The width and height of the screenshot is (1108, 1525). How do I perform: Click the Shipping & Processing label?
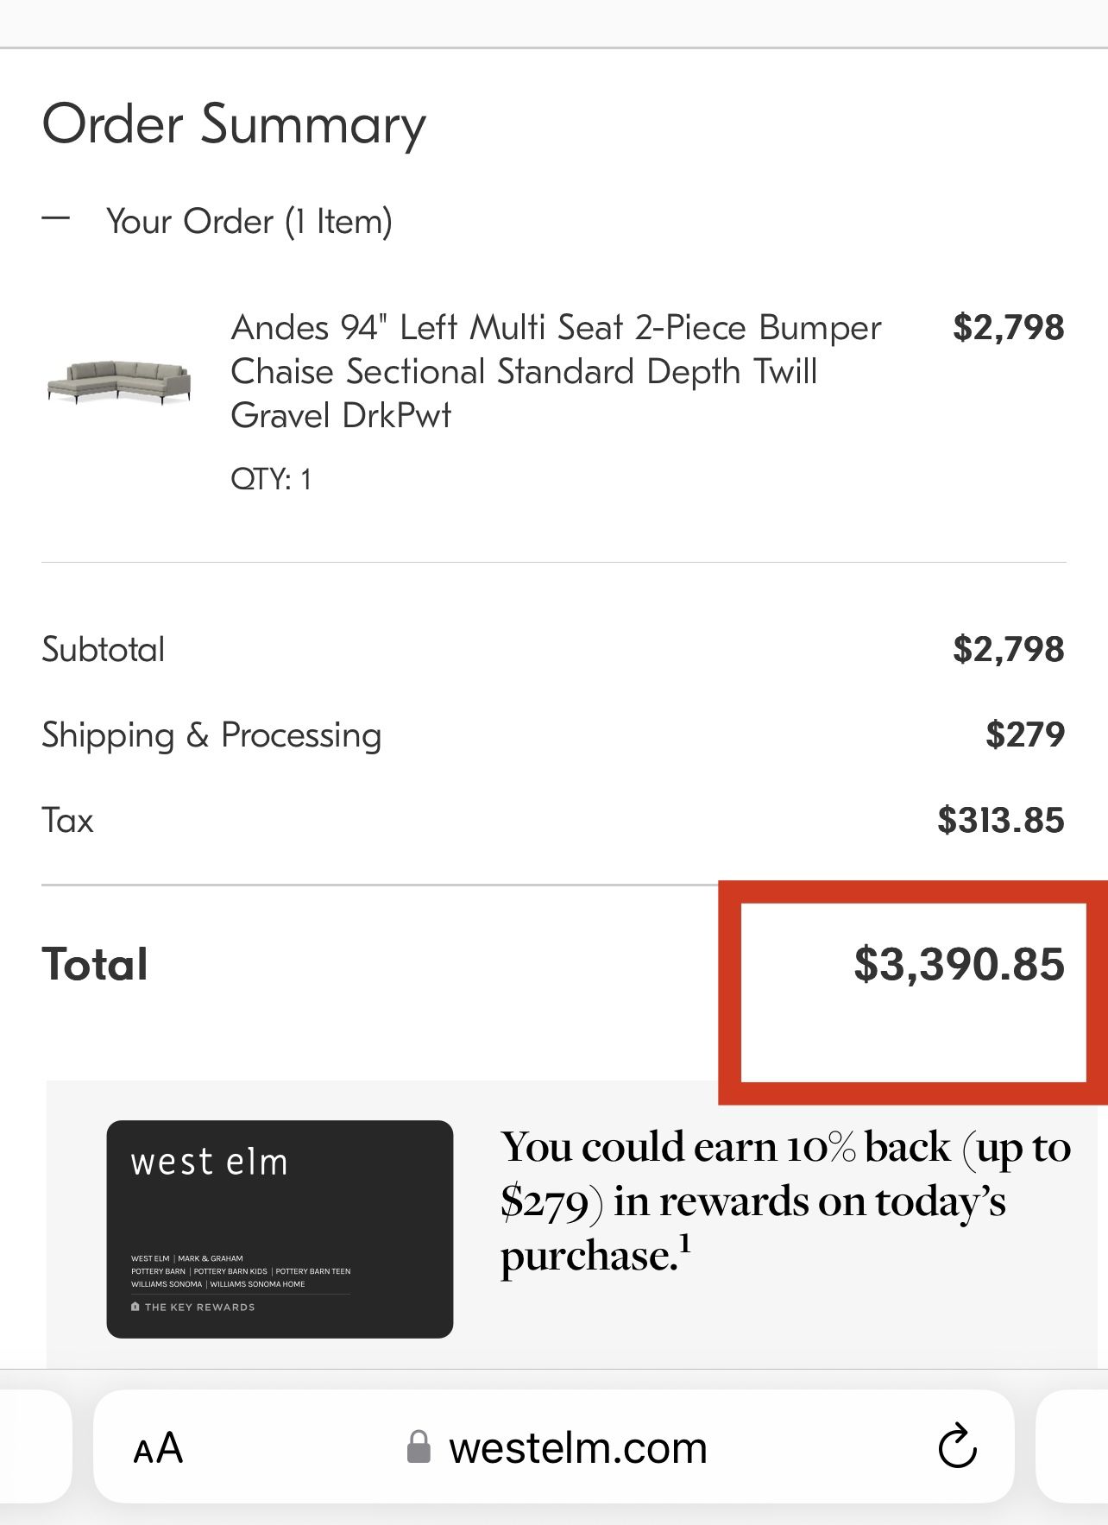[x=211, y=735]
